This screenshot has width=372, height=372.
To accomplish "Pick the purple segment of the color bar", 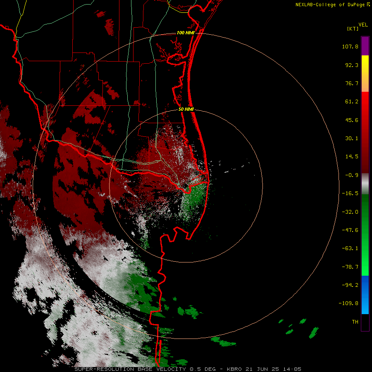I will pos(365,46).
